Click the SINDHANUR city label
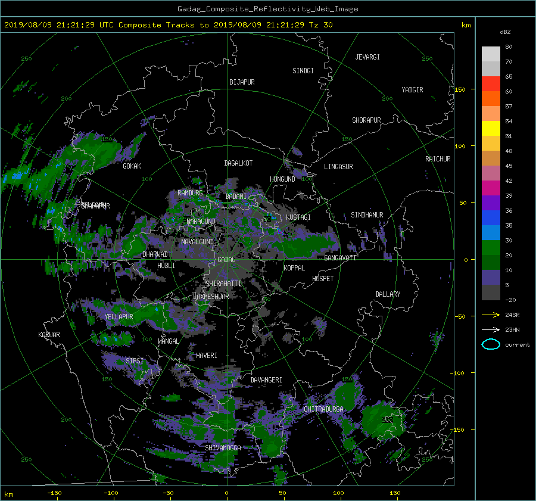Viewport: 536px width, 501px height. click(x=367, y=215)
